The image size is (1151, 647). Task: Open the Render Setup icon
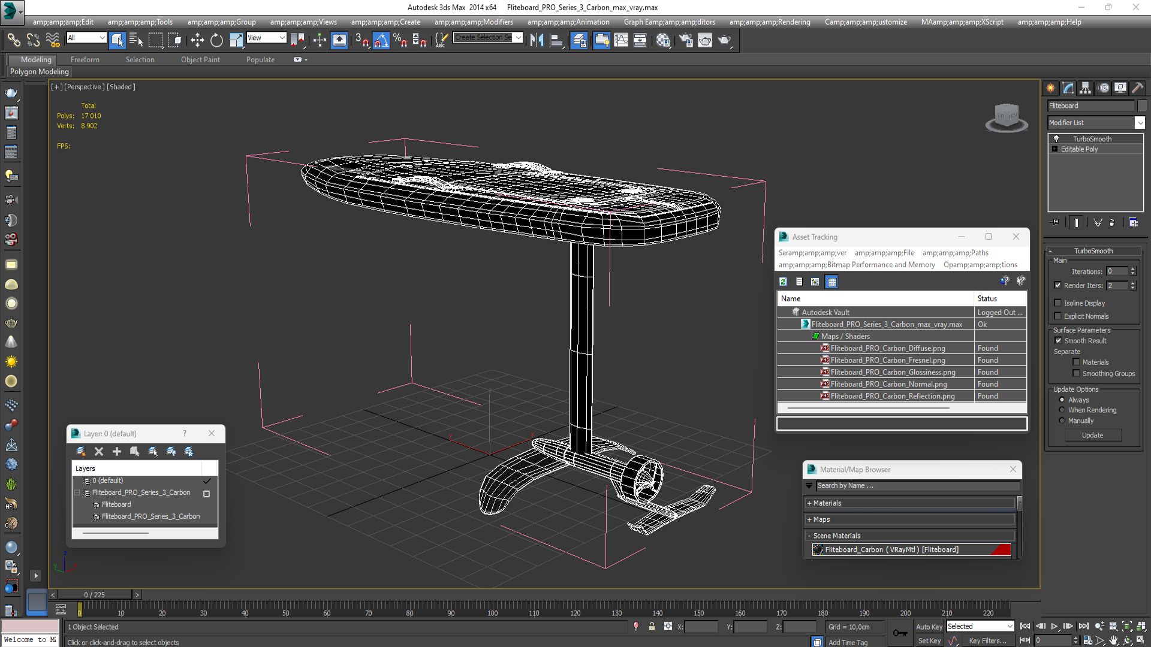(x=686, y=40)
